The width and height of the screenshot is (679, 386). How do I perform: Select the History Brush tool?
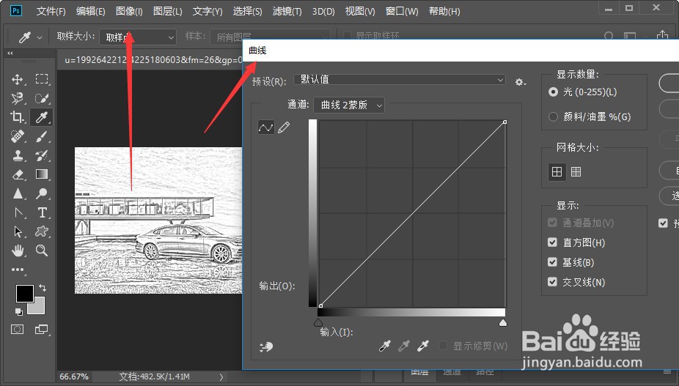pos(42,155)
